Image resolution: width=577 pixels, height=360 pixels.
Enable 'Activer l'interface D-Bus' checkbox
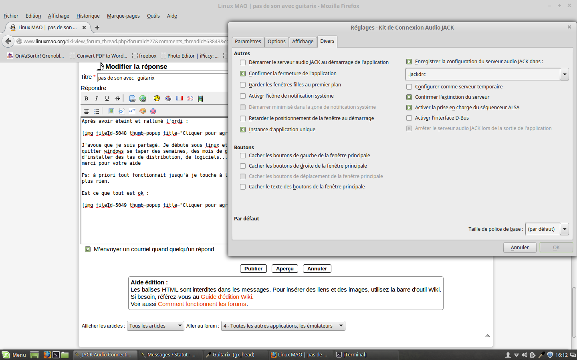pos(409,118)
